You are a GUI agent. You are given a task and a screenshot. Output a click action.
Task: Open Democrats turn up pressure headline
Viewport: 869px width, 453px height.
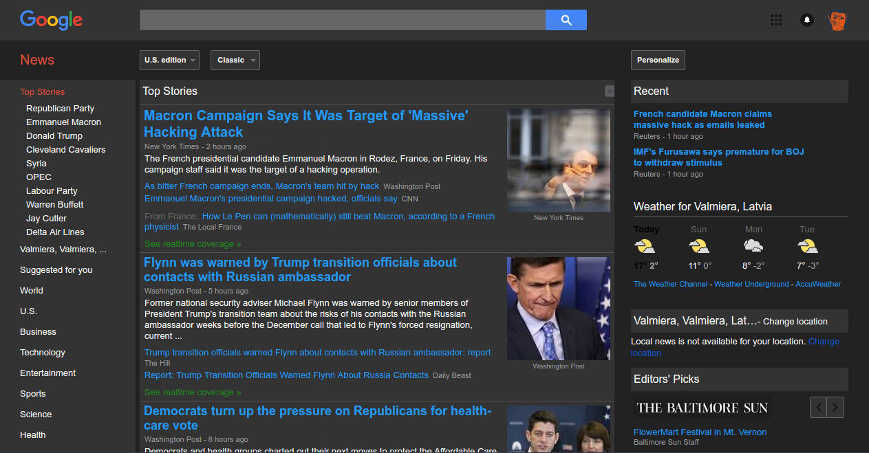[x=318, y=418]
